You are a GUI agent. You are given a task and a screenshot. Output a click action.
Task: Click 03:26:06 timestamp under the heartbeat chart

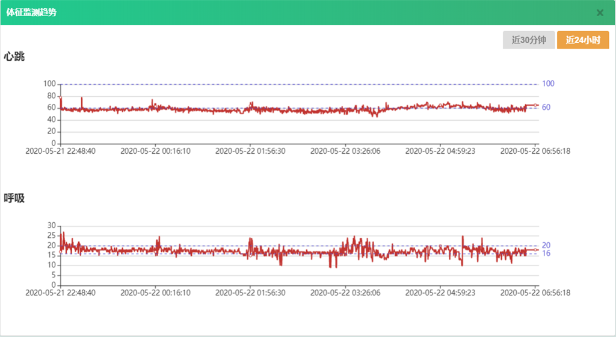[345, 151]
